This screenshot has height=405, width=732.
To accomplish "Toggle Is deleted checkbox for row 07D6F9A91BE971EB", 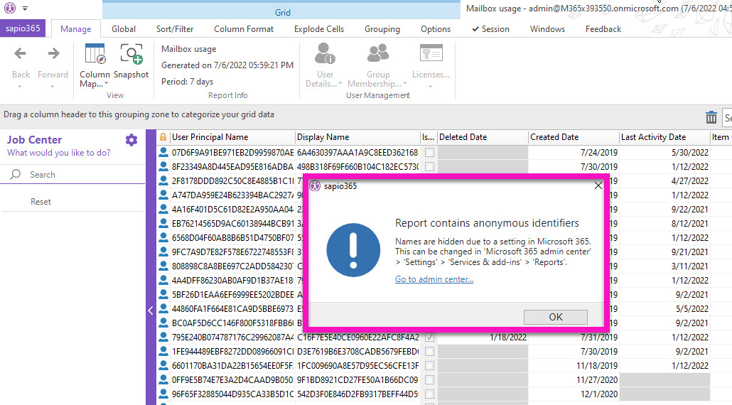I will [429, 153].
